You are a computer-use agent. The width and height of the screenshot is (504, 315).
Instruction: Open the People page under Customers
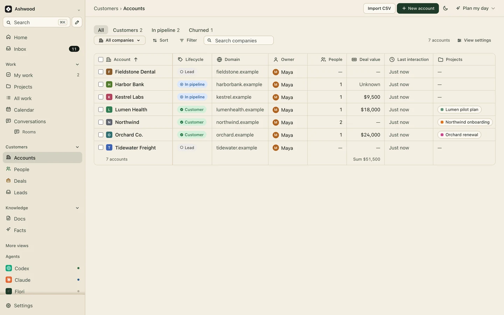(x=42, y=169)
